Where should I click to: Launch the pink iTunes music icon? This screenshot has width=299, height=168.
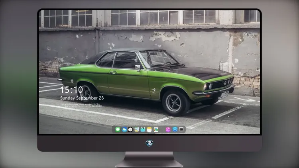coord(168,130)
